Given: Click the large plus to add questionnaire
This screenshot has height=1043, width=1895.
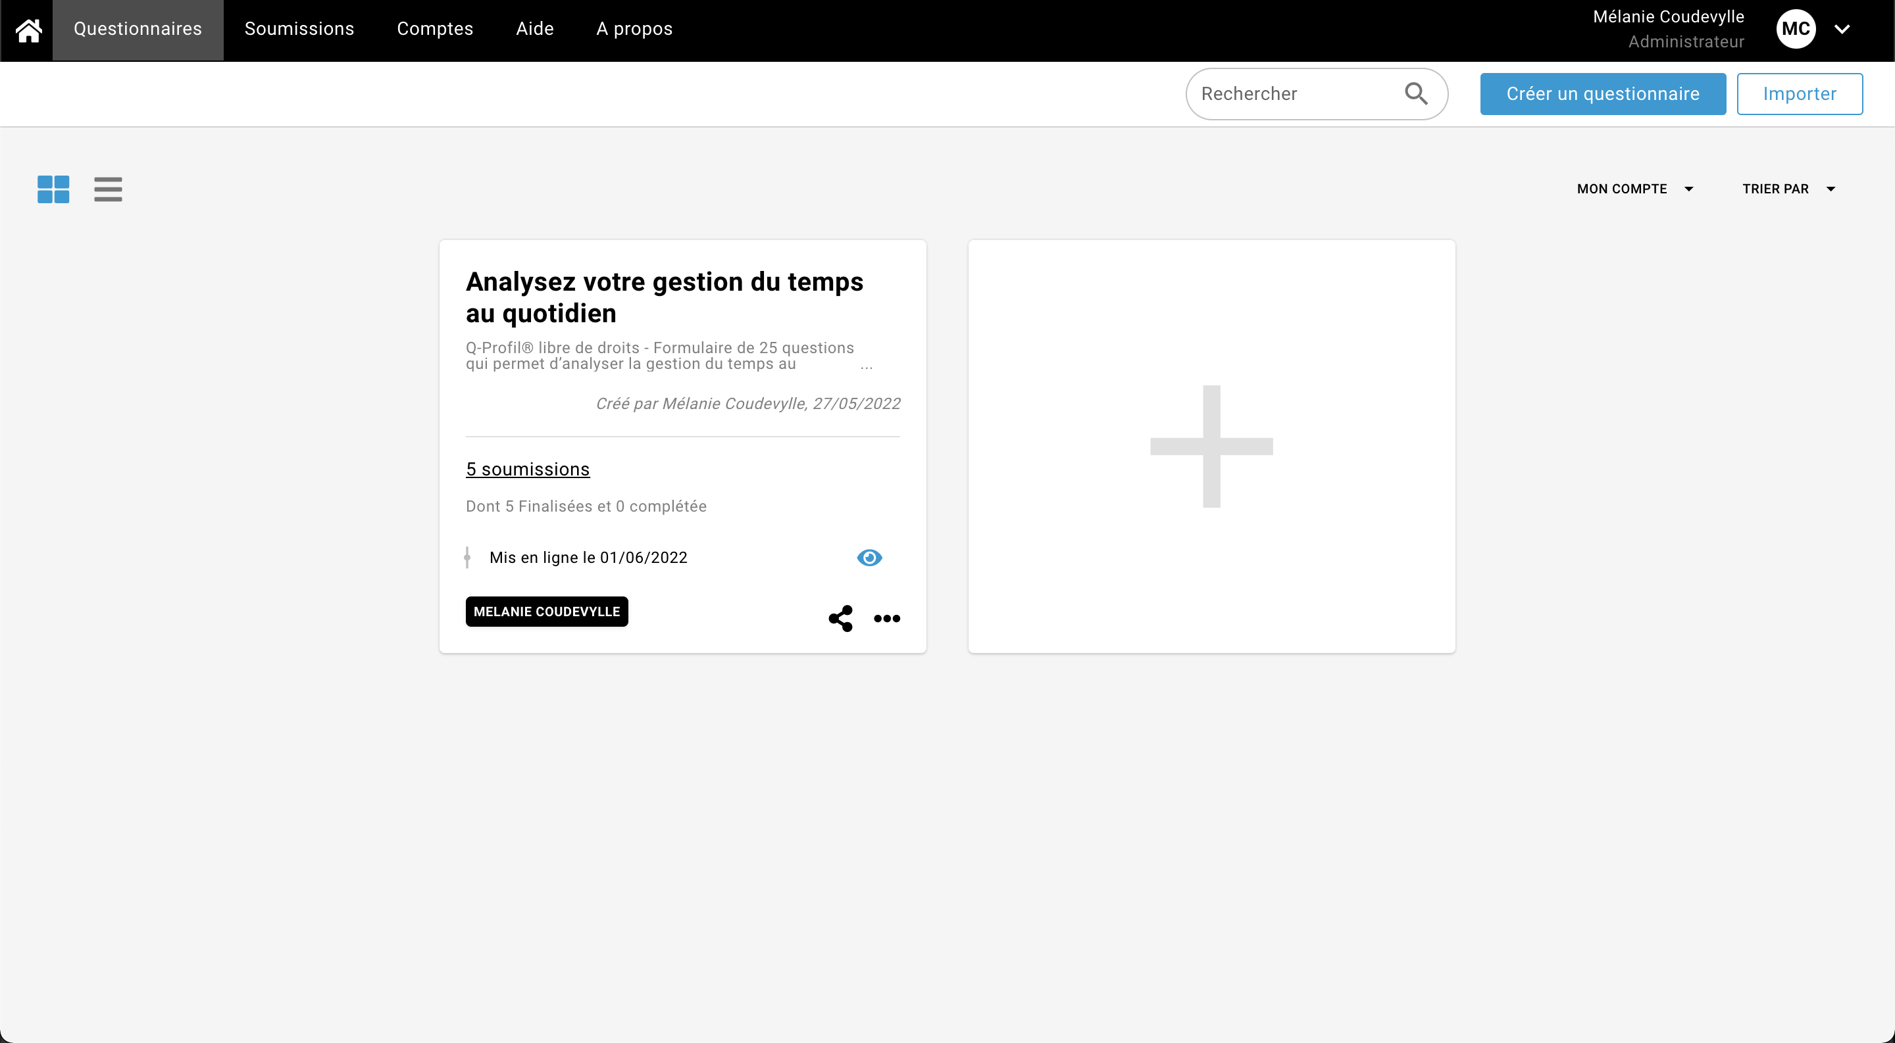Looking at the screenshot, I should 1211,446.
